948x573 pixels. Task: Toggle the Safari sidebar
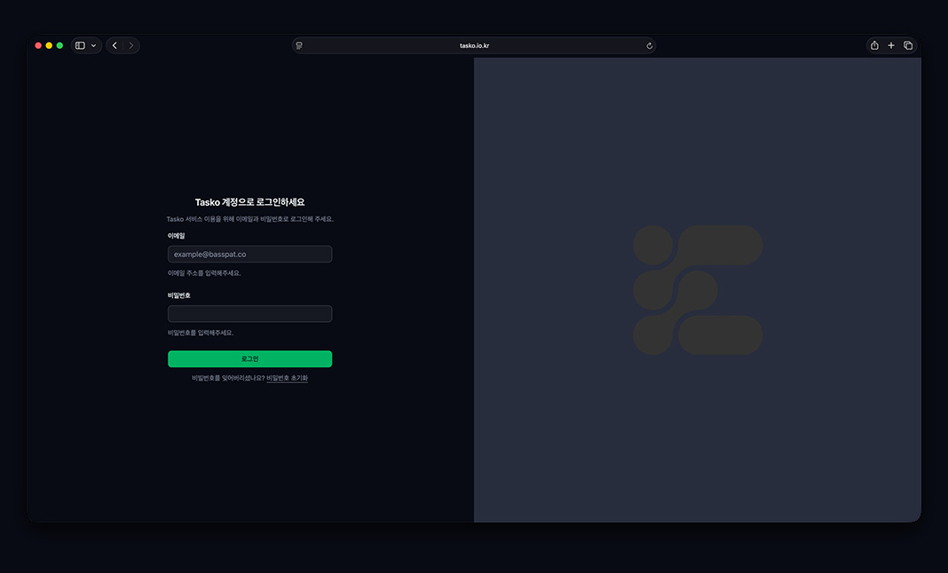click(79, 45)
